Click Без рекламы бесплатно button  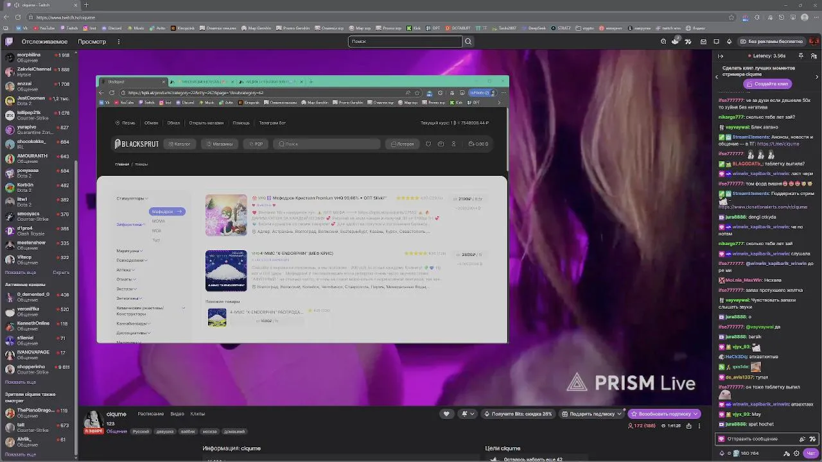tap(771, 42)
